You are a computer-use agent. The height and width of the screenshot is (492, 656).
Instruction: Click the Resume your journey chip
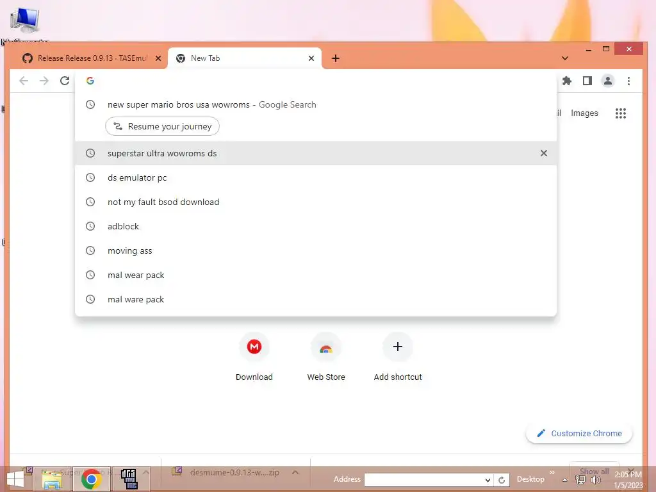(162, 126)
